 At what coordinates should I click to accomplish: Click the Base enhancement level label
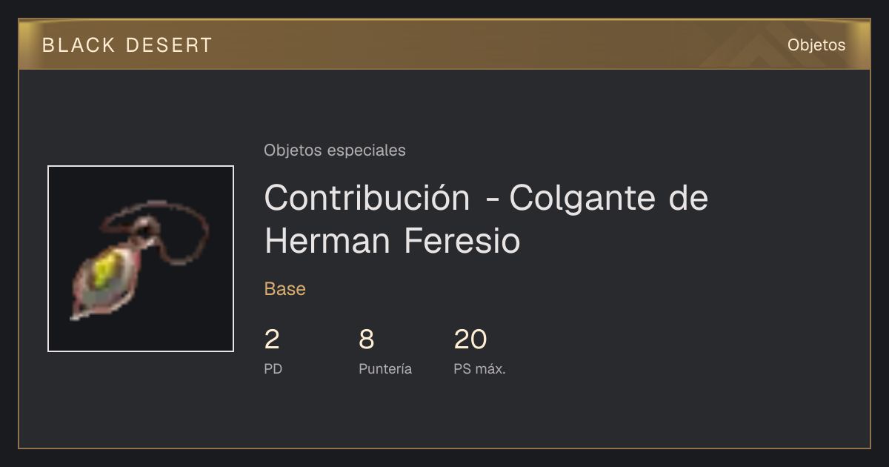click(x=285, y=289)
